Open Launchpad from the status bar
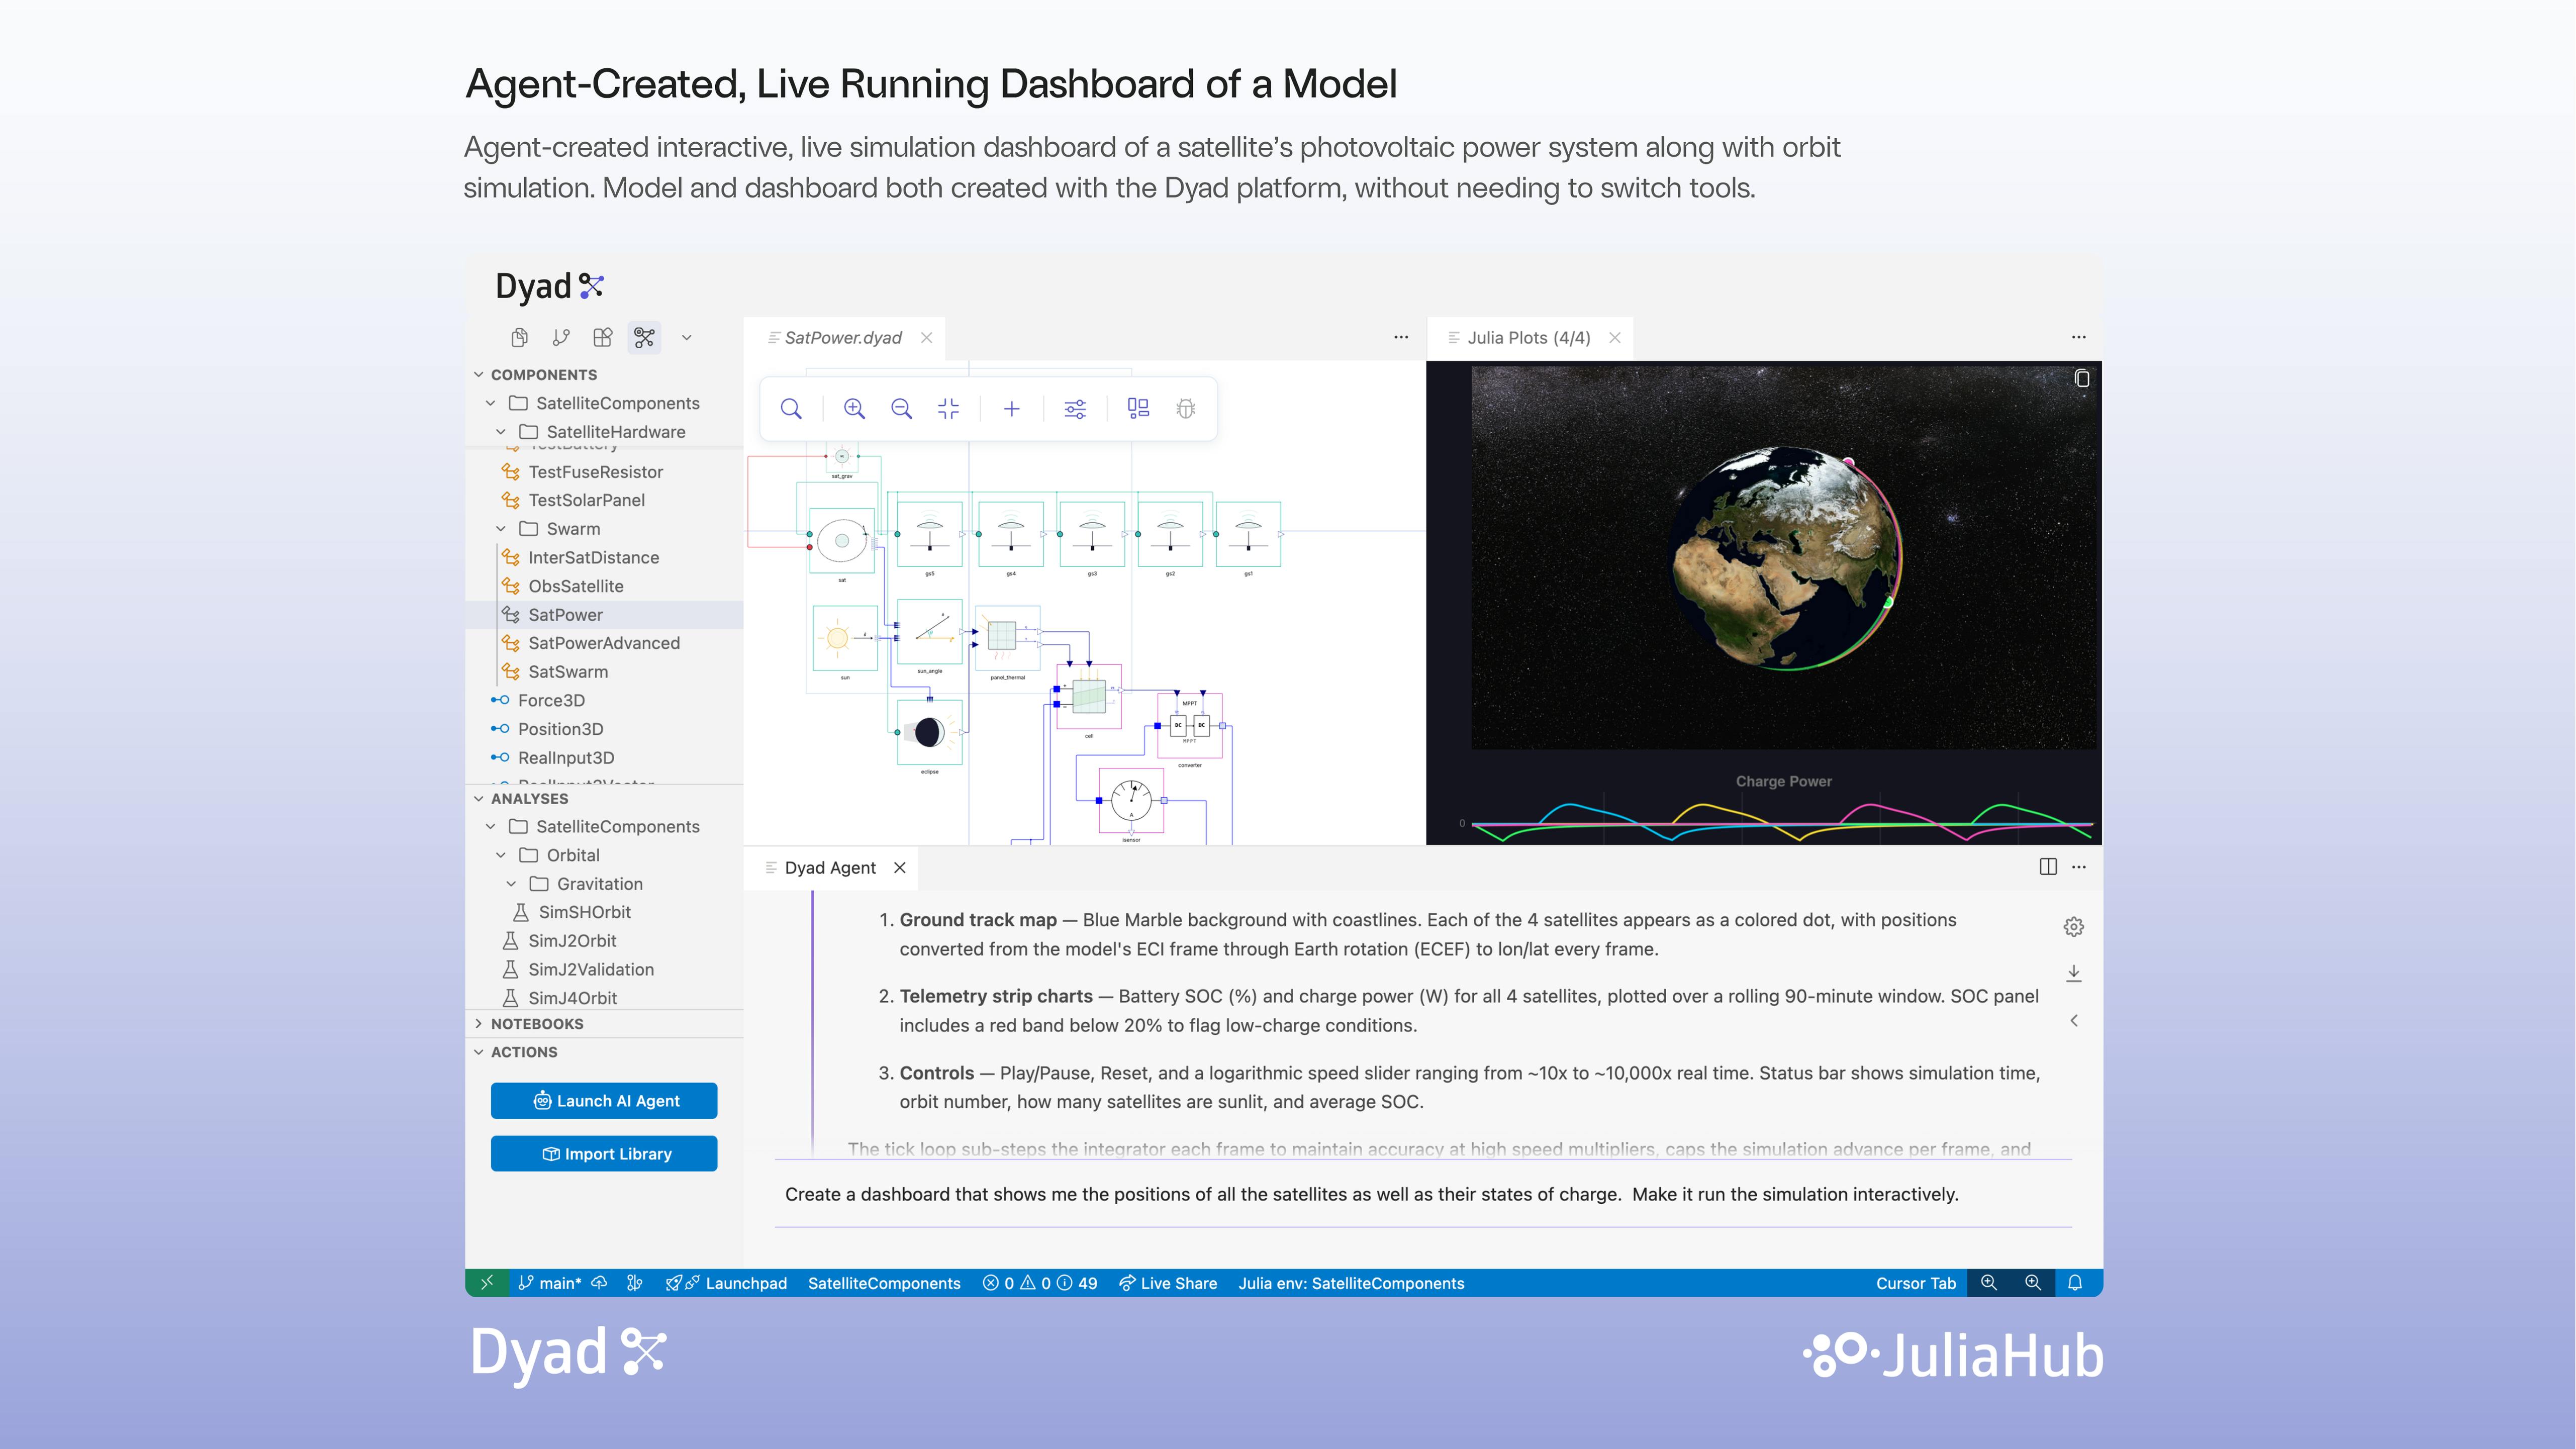 click(x=727, y=1283)
